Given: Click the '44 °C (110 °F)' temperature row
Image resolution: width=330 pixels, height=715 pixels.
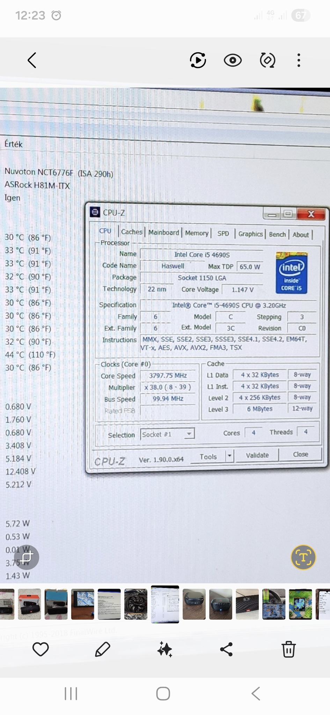Looking at the screenshot, I should 30,355.
